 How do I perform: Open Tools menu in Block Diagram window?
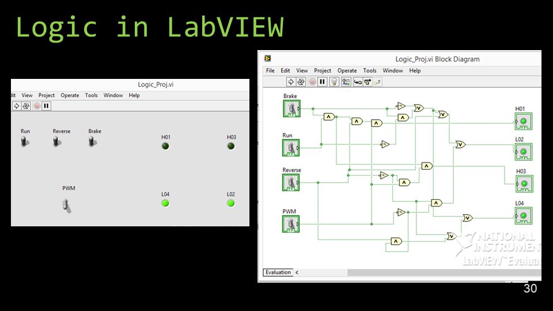pyautogui.click(x=370, y=70)
